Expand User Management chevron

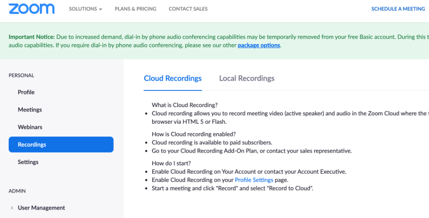pos(12,208)
